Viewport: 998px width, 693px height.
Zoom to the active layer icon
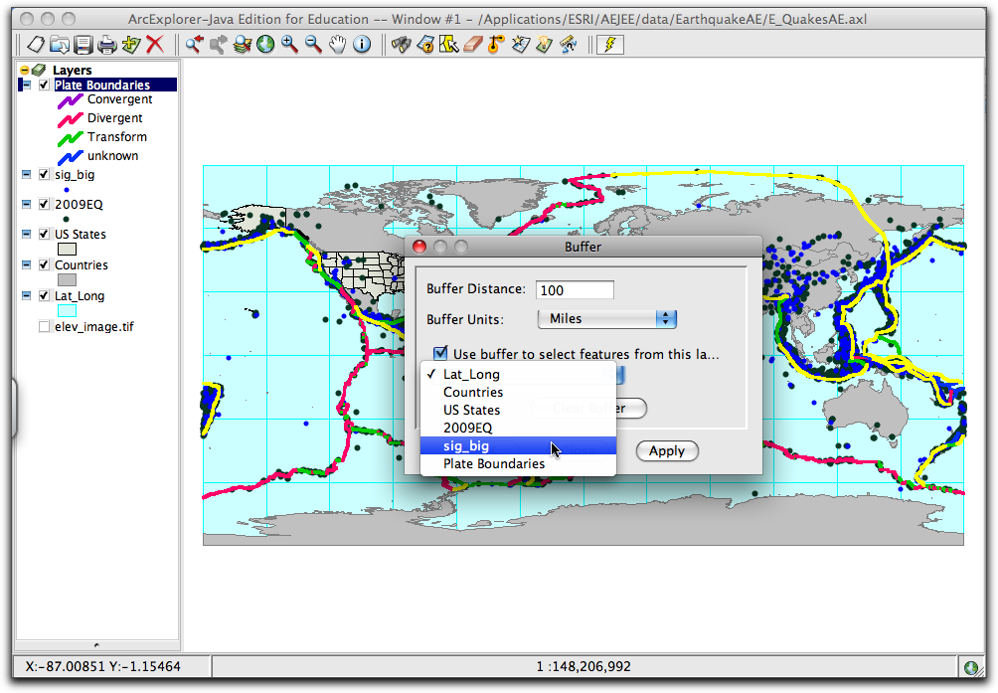tap(242, 45)
